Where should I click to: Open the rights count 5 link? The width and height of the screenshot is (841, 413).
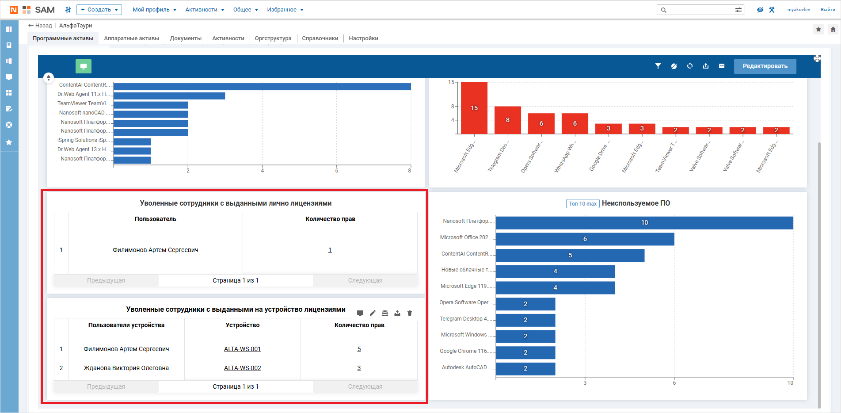359,349
